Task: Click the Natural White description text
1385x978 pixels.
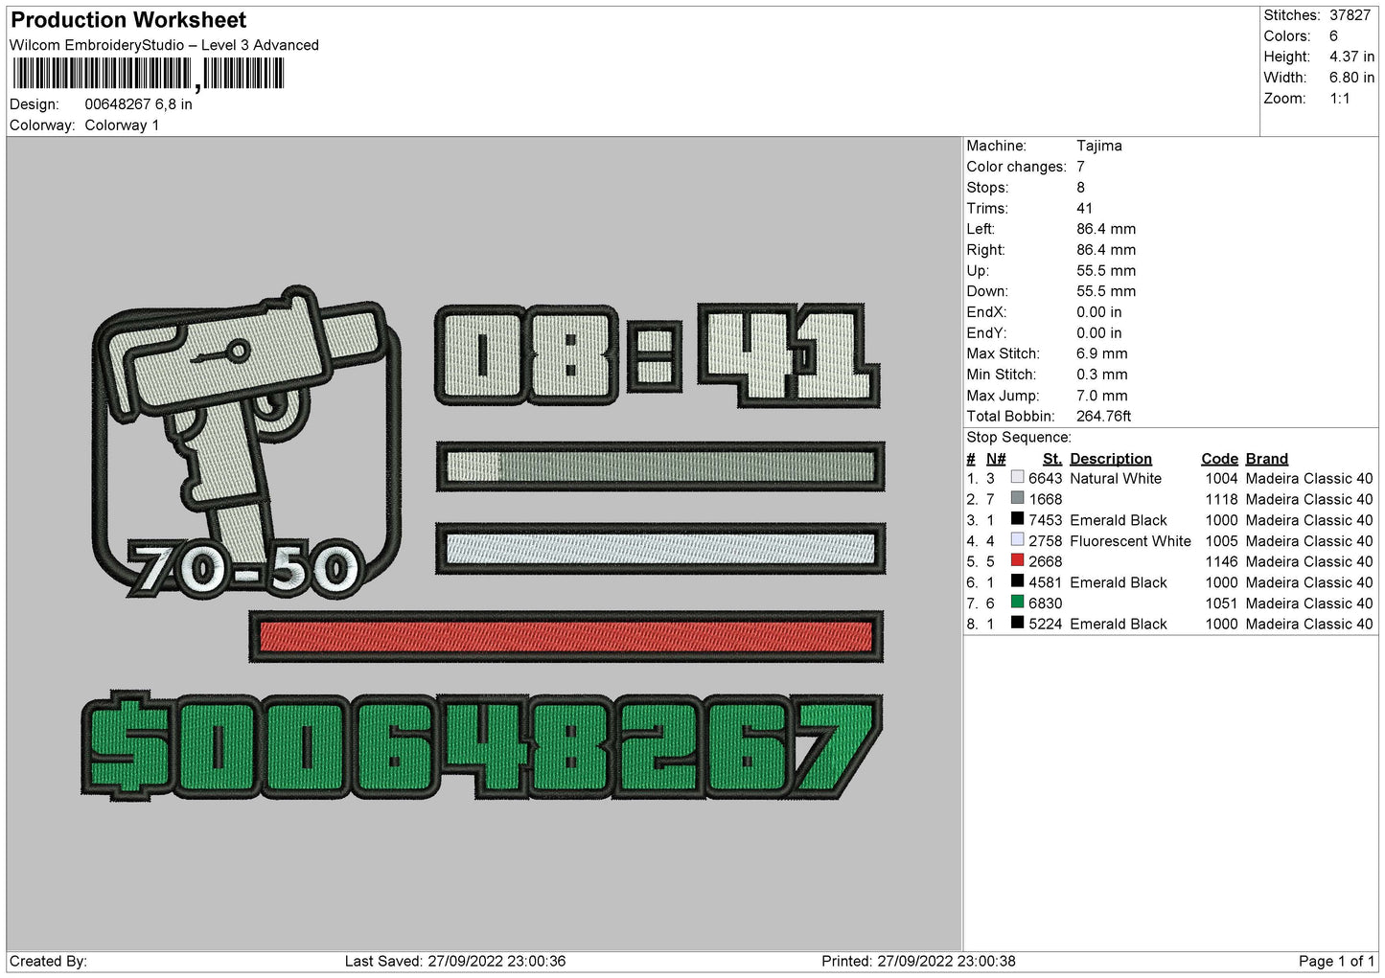Action: [x=1116, y=478]
